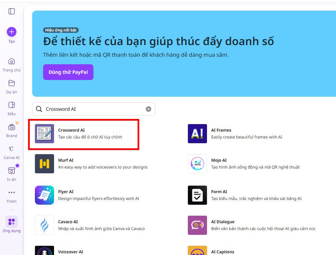Expand the Thêm three-dots menu

click(x=12, y=192)
